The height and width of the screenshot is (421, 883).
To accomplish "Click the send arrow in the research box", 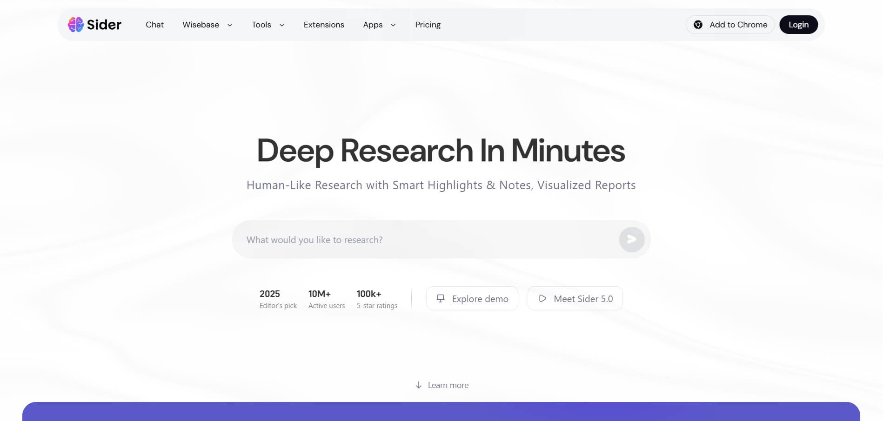I will coord(632,239).
